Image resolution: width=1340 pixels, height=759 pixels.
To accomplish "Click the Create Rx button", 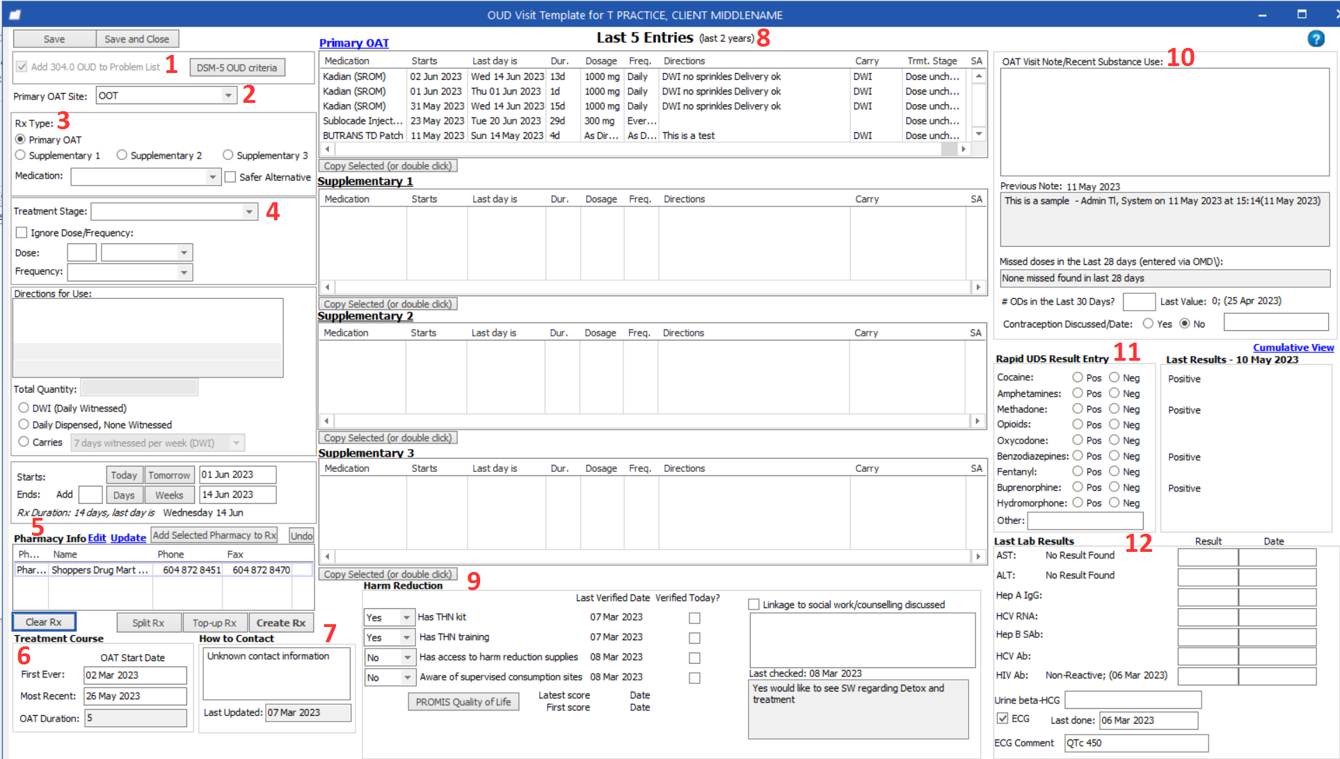I will tap(280, 622).
